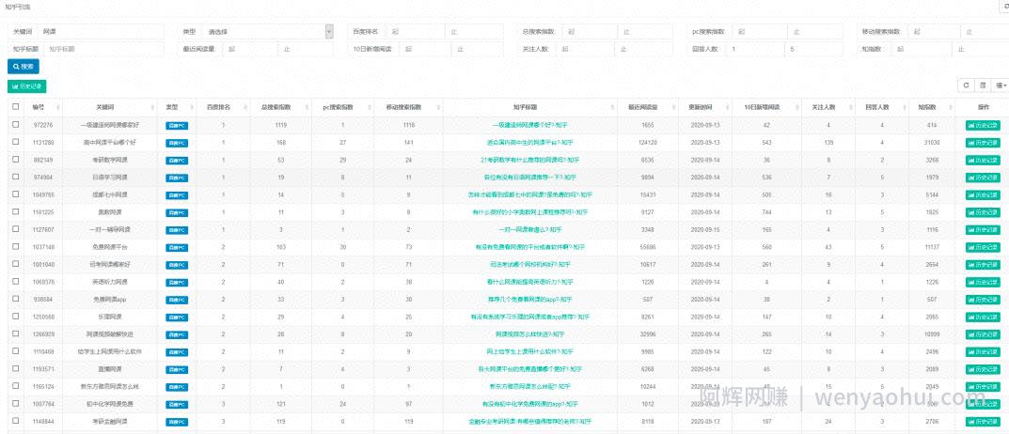Image resolution: width=1009 pixels, height=434 pixels.
Task: Tick checkbox for 乐理网课 row
Action: coord(15,316)
